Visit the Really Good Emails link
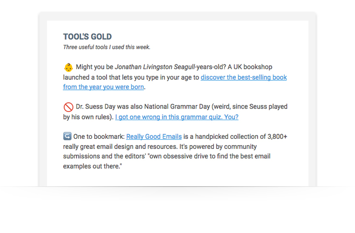The height and width of the screenshot is (233, 355). 154,136
